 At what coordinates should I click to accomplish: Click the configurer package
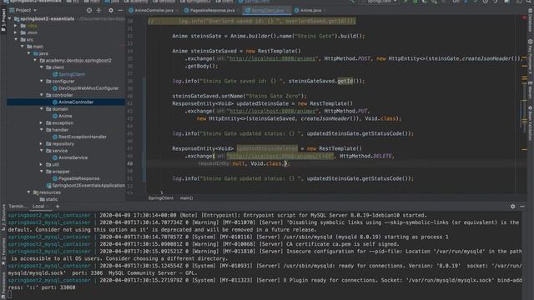point(60,82)
